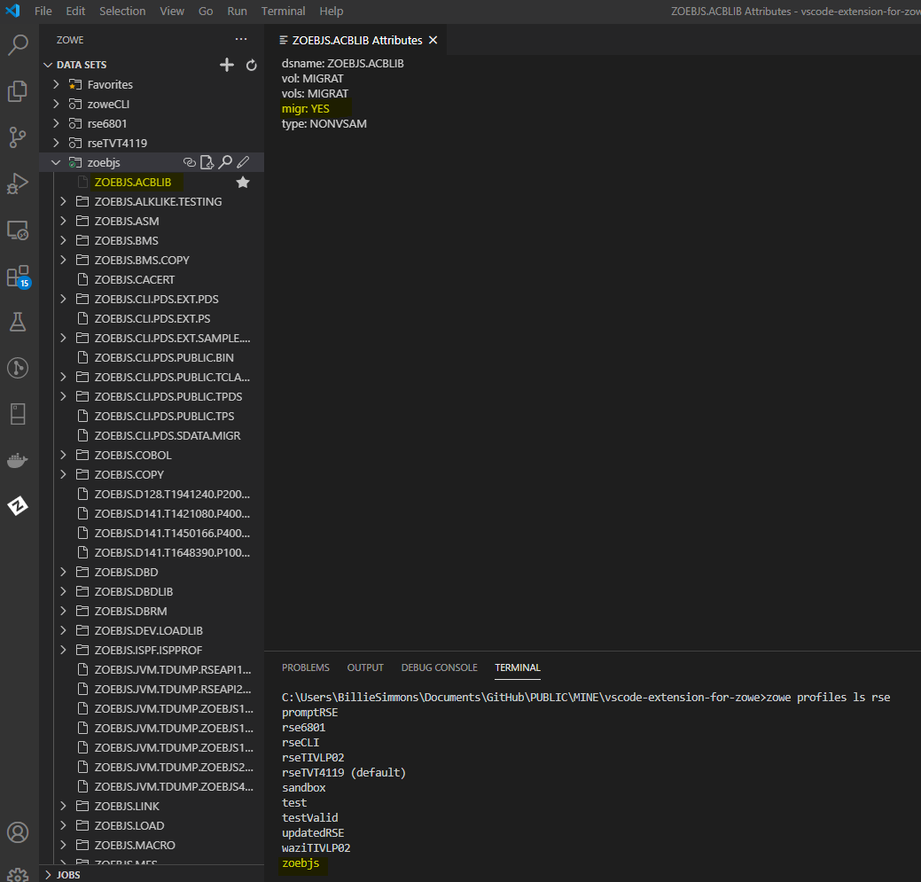
Task: Switch to the OUTPUT panel tab
Action: tap(364, 667)
